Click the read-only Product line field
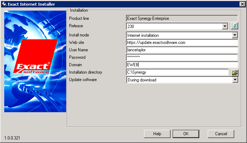The height and width of the screenshot is (143, 247). (x=182, y=18)
